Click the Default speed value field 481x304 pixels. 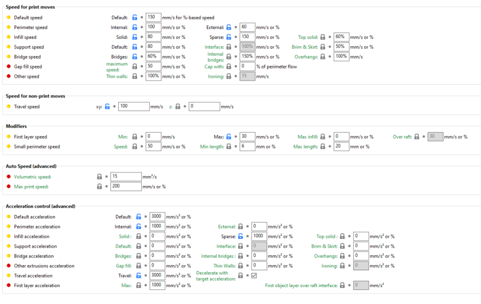point(153,17)
